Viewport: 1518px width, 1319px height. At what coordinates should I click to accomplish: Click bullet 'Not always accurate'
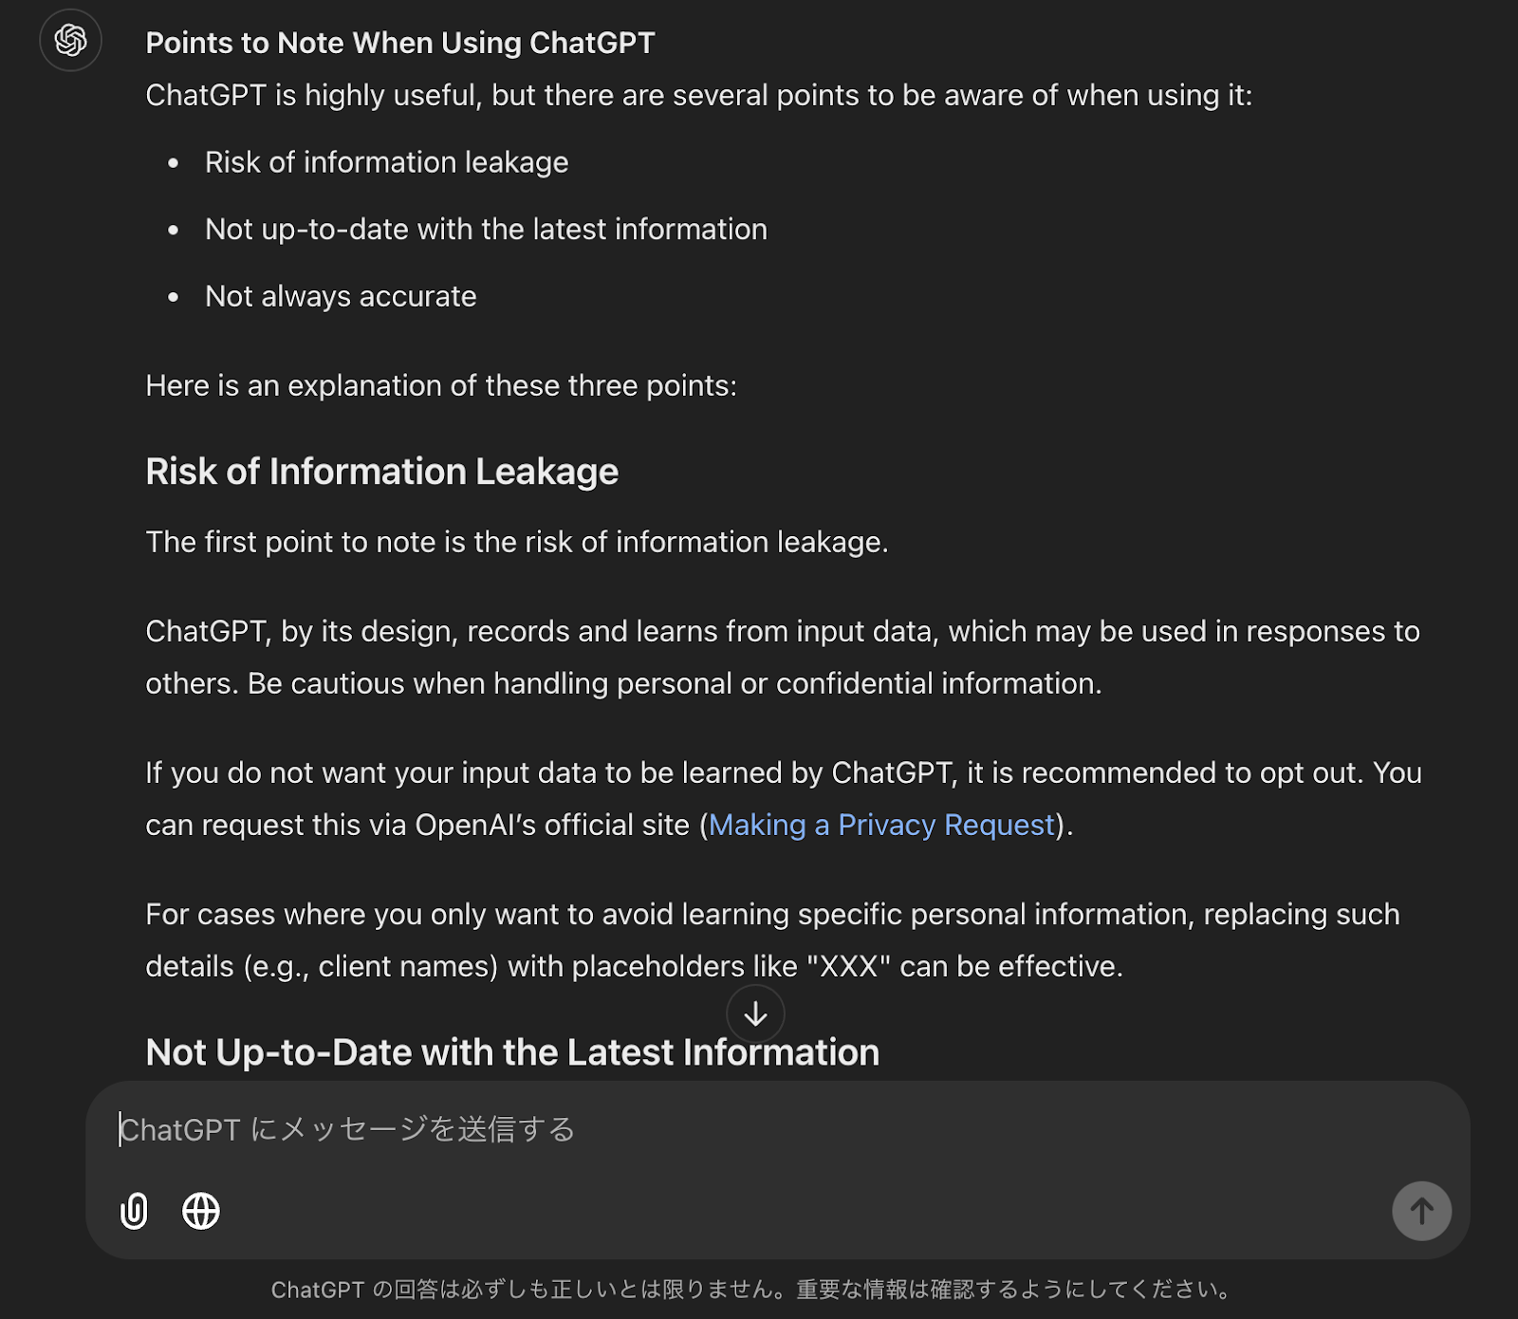(341, 296)
